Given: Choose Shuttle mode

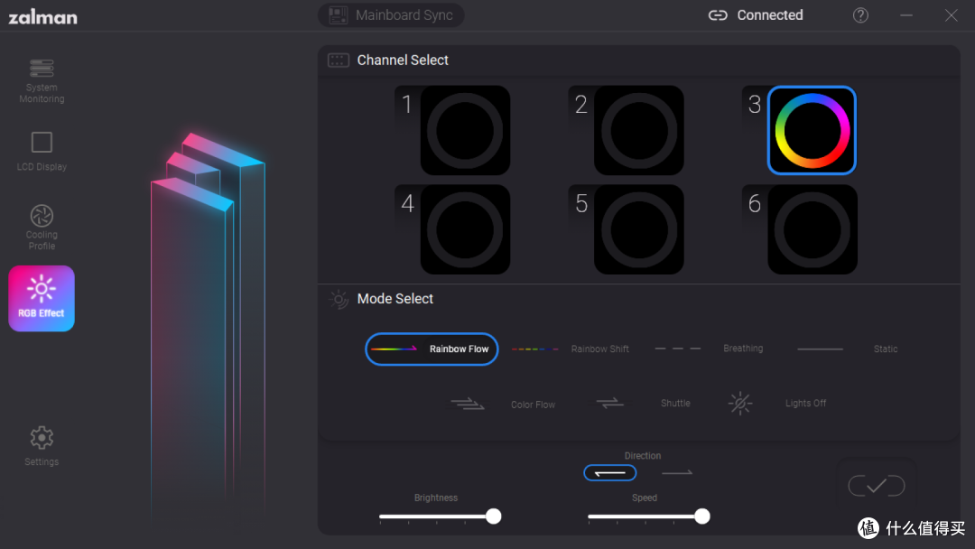Looking at the screenshot, I should 643,403.
